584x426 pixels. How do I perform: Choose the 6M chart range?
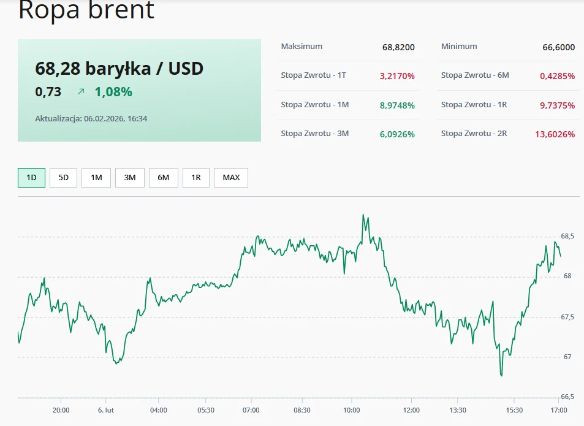[x=163, y=177]
